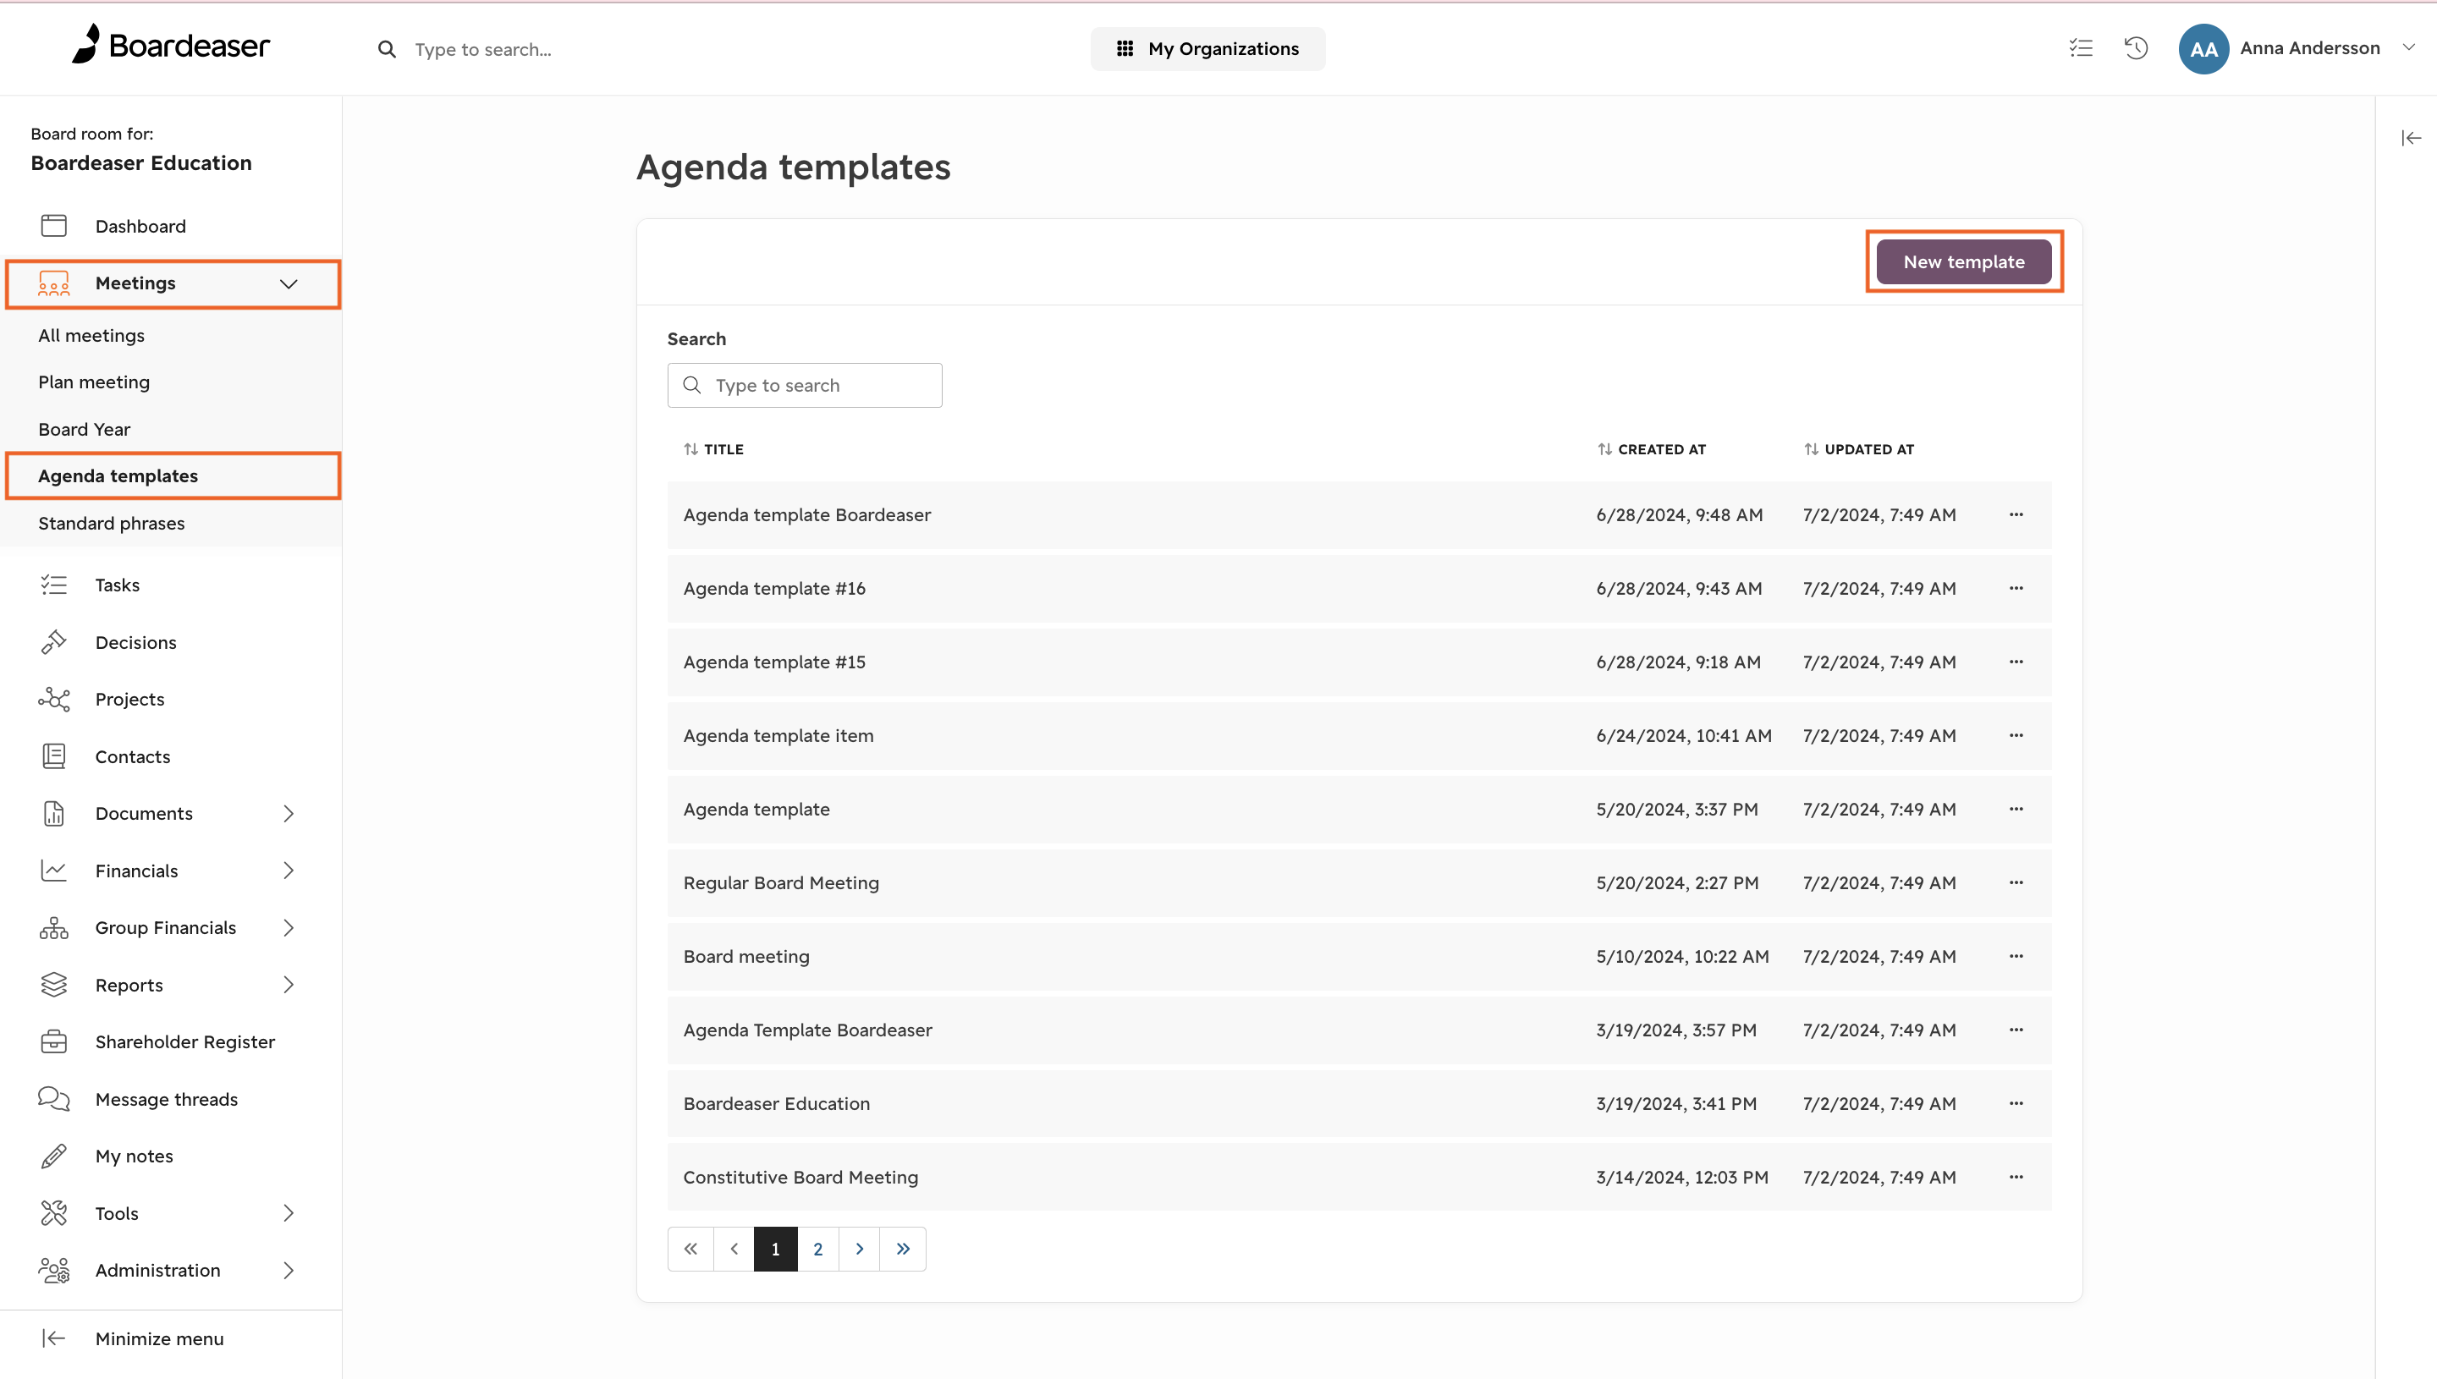Viewport: 2437px width, 1379px height.
Task: Click the Contacts sidebar icon
Action: (54, 755)
